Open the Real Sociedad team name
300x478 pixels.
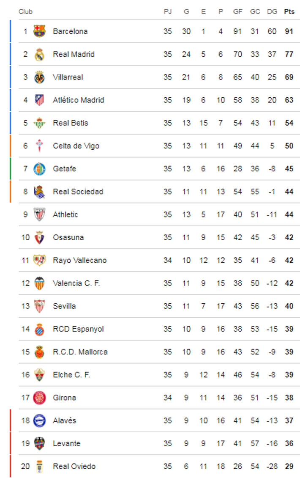[78, 192]
